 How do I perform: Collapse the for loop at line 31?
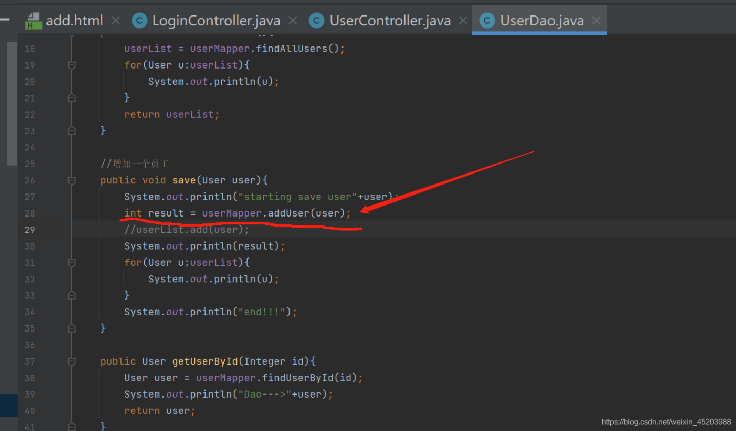pyautogui.click(x=72, y=263)
